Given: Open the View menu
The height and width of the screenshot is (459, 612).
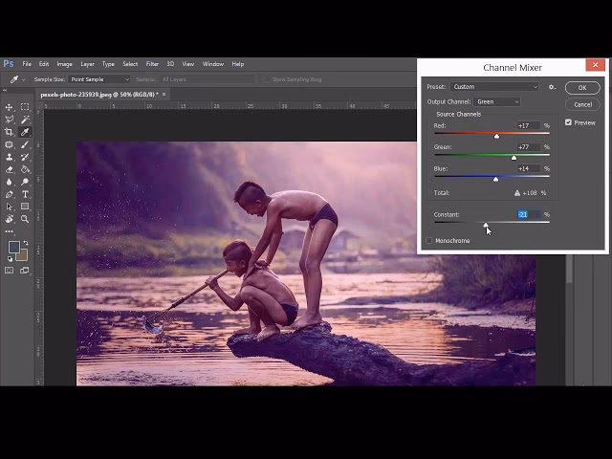Looking at the screenshot, I should (188, 64).
